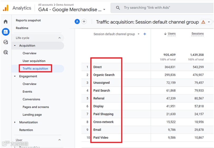Screen dimensions: 214x148
Task: Click the add comparison plus icon
Action: tap(84, 22)
